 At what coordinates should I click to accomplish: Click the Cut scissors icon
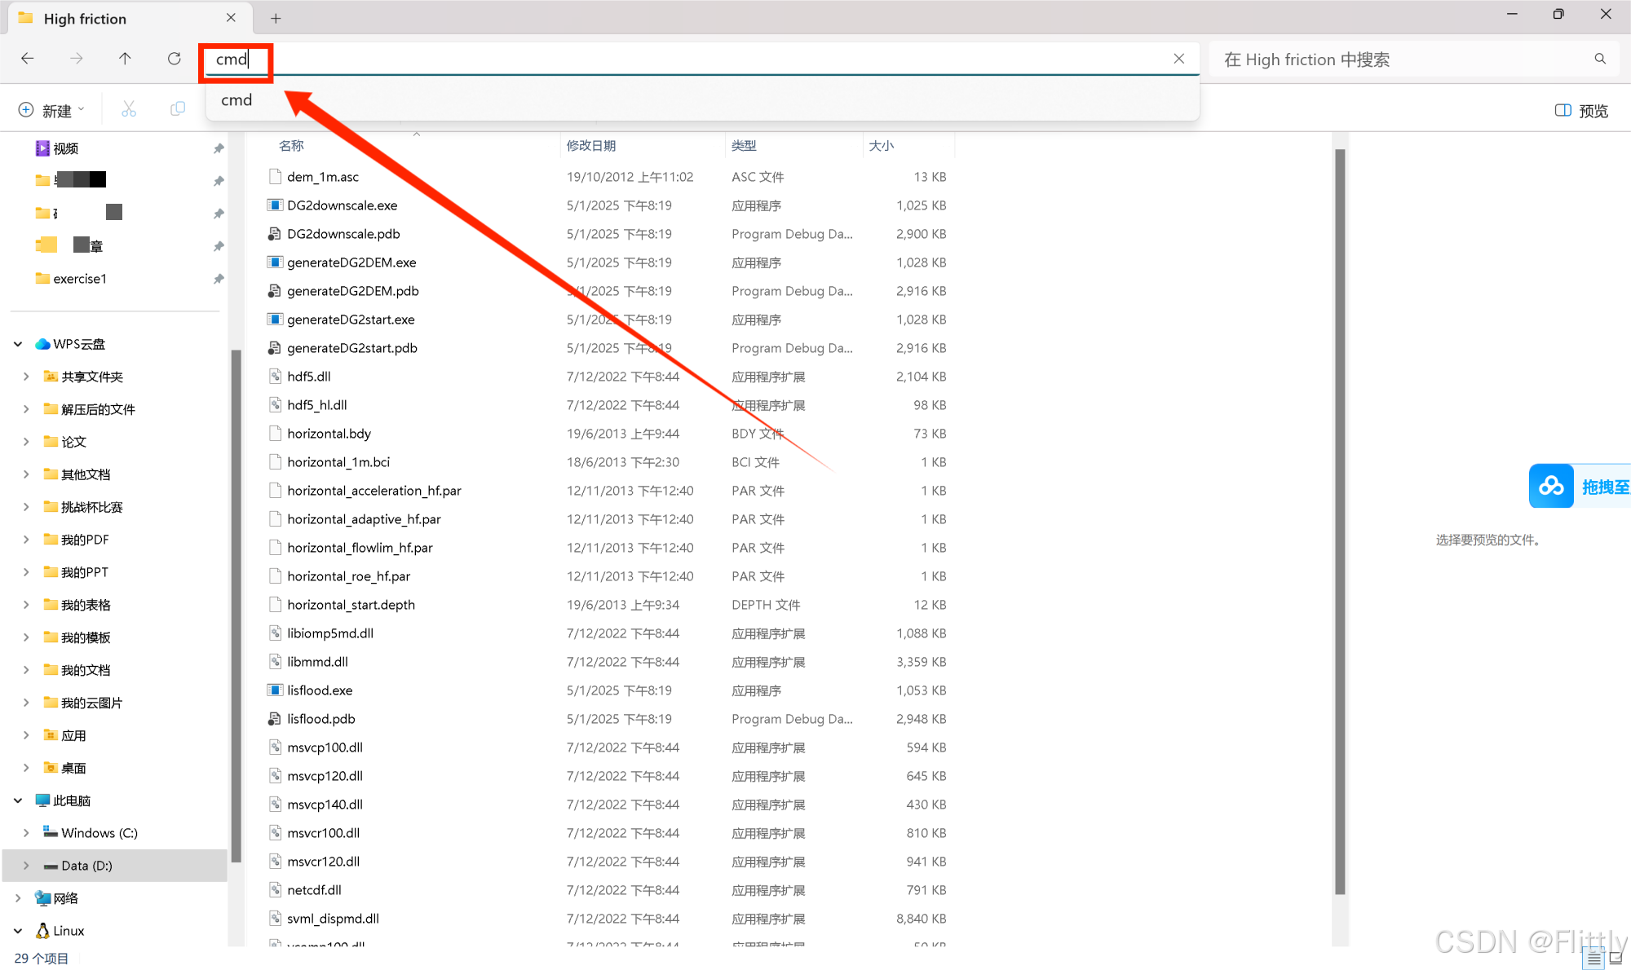coord(129,109)
